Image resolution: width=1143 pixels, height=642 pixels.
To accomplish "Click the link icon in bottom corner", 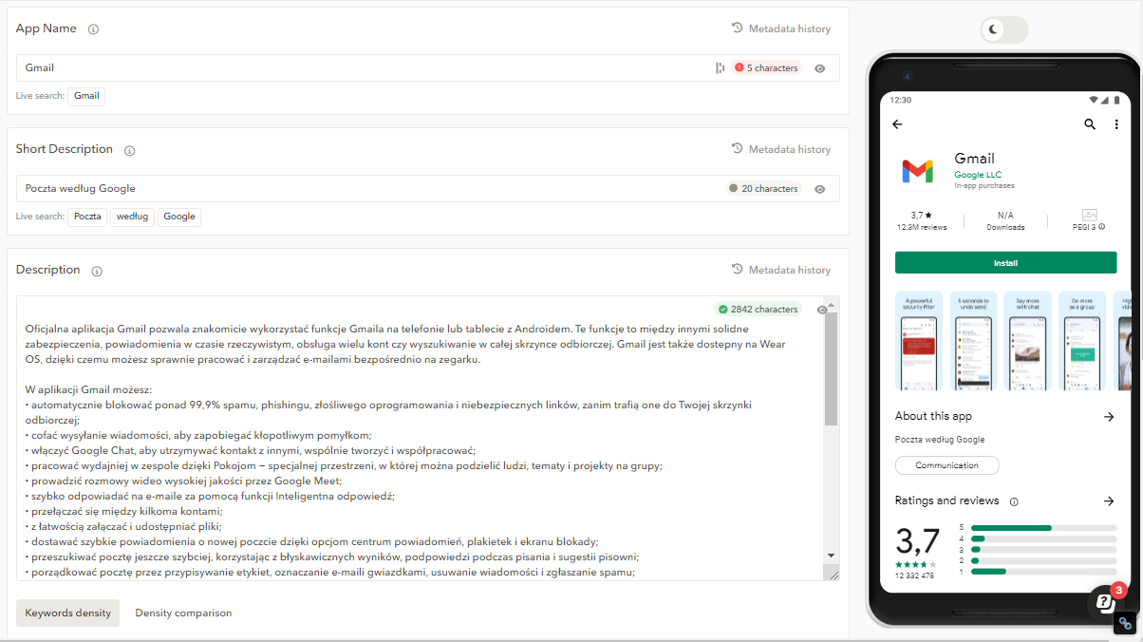I will click(1125, 624).
